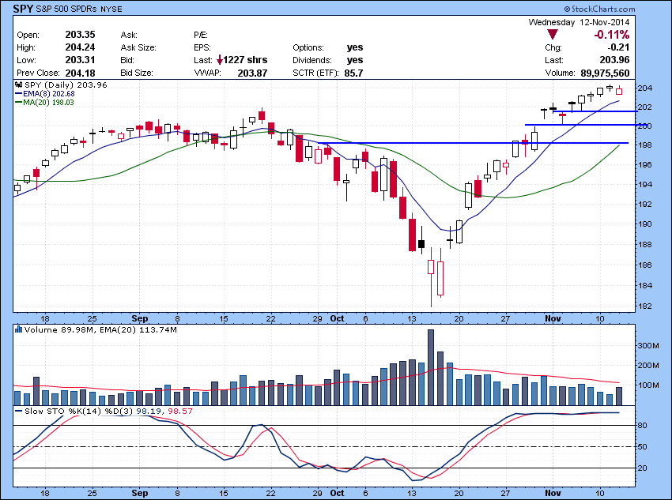Click the 80 stochastic axis label
The height and width of the screenshot is (500, 672).
[643, 425]
